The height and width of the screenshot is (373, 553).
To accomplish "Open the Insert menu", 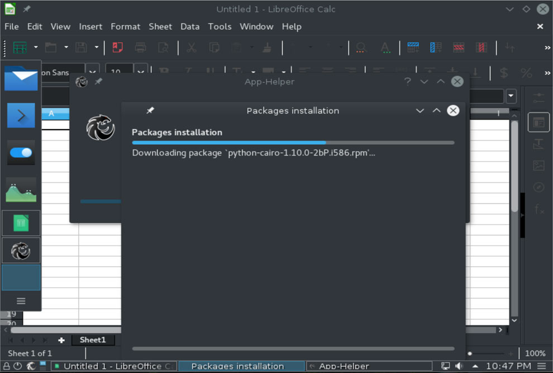I will point(90,27).
